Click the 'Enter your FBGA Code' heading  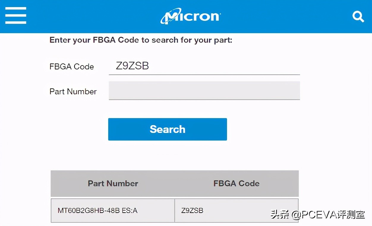pos(141,40)
